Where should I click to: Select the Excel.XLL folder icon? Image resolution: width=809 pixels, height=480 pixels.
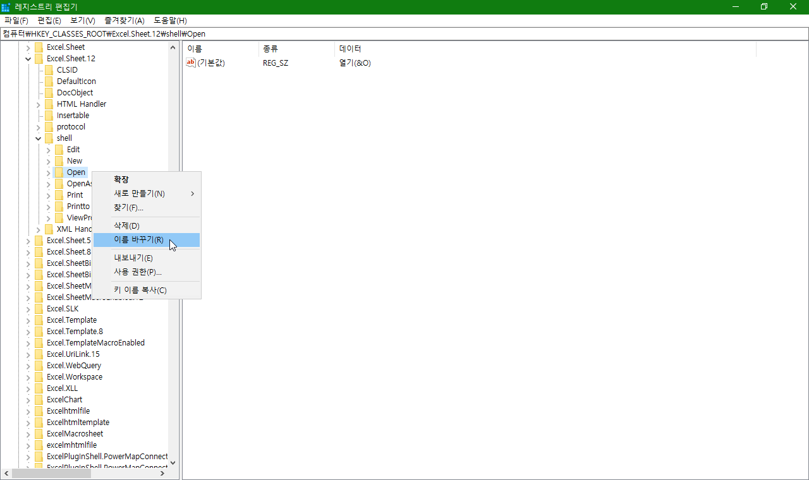(39, 388)
